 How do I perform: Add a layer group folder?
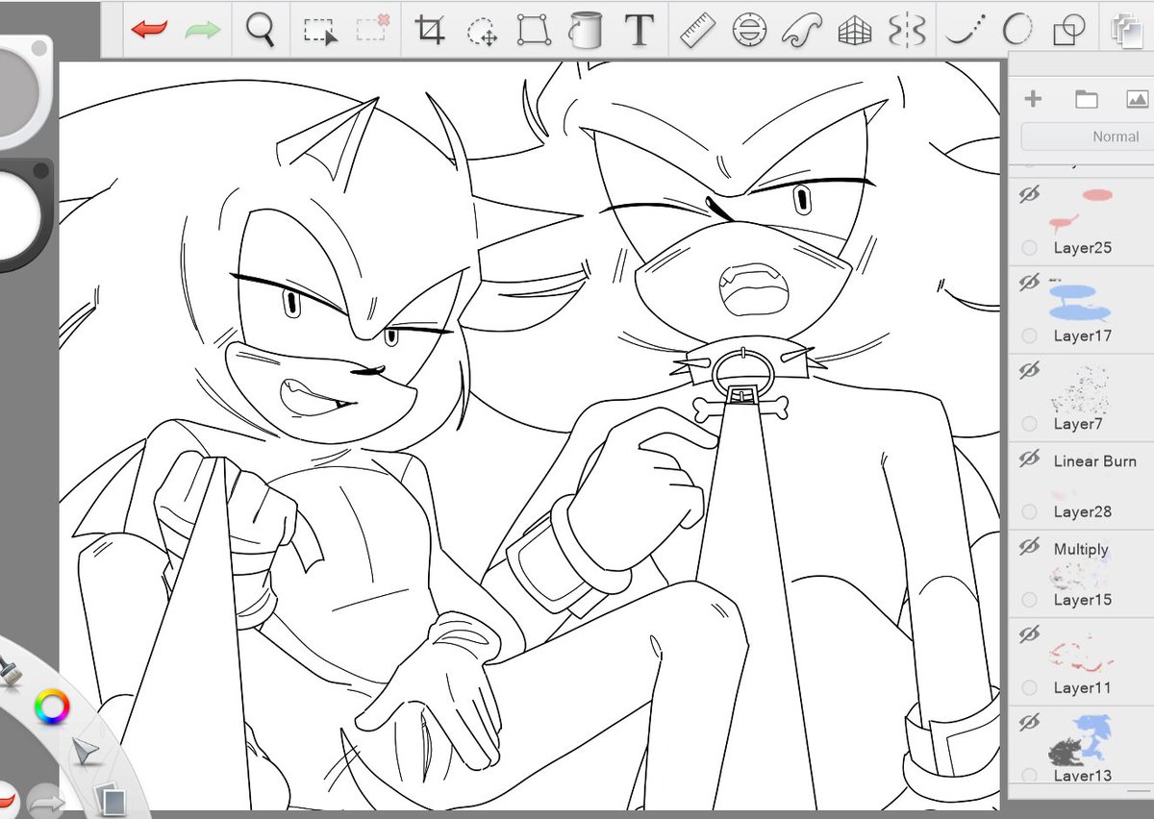(1086, 98)
